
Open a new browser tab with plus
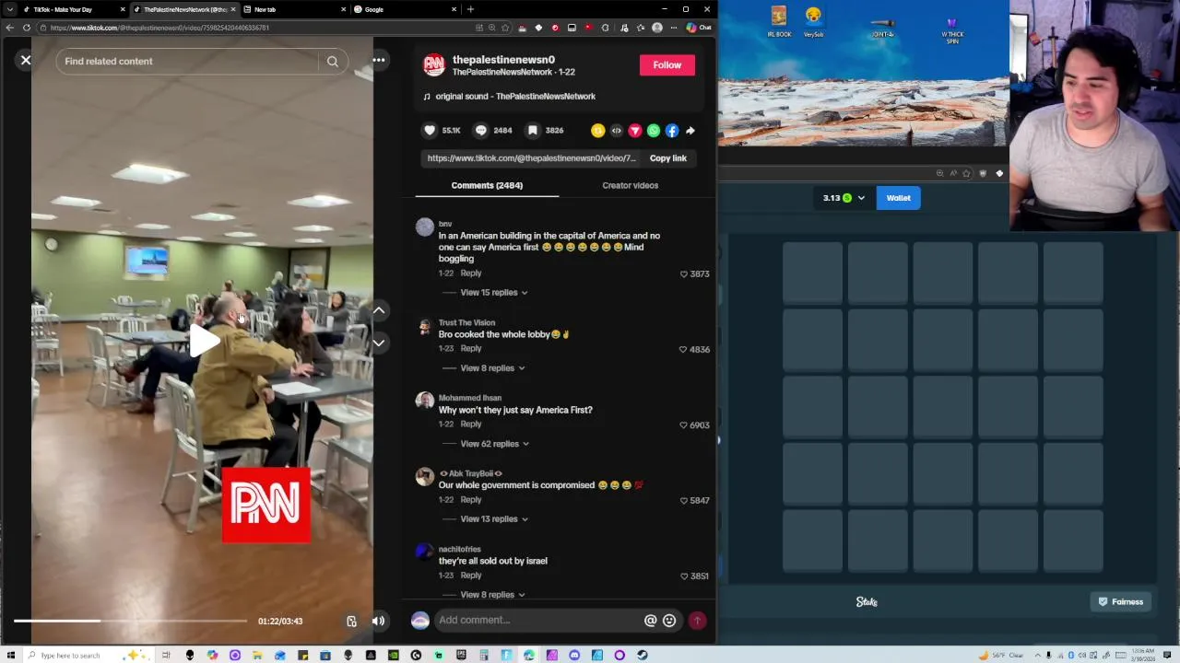point(470,9)
